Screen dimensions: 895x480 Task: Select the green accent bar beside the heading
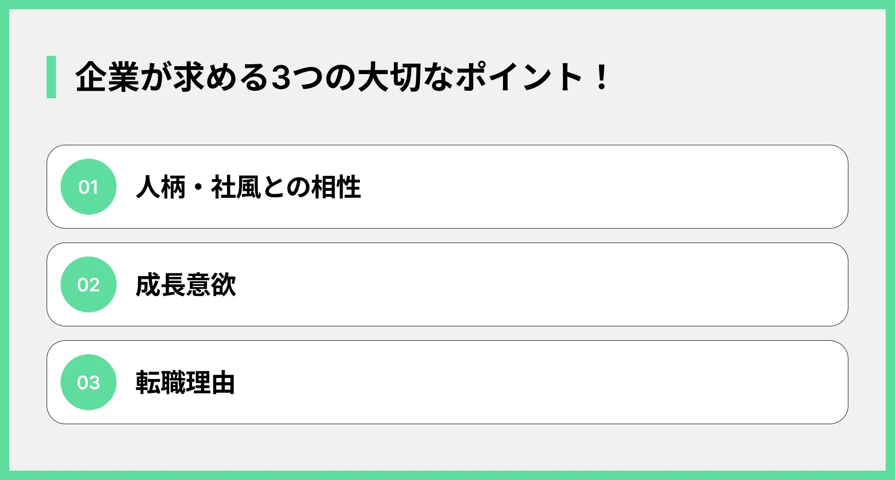pyautogui.click(x=51, y=77)
